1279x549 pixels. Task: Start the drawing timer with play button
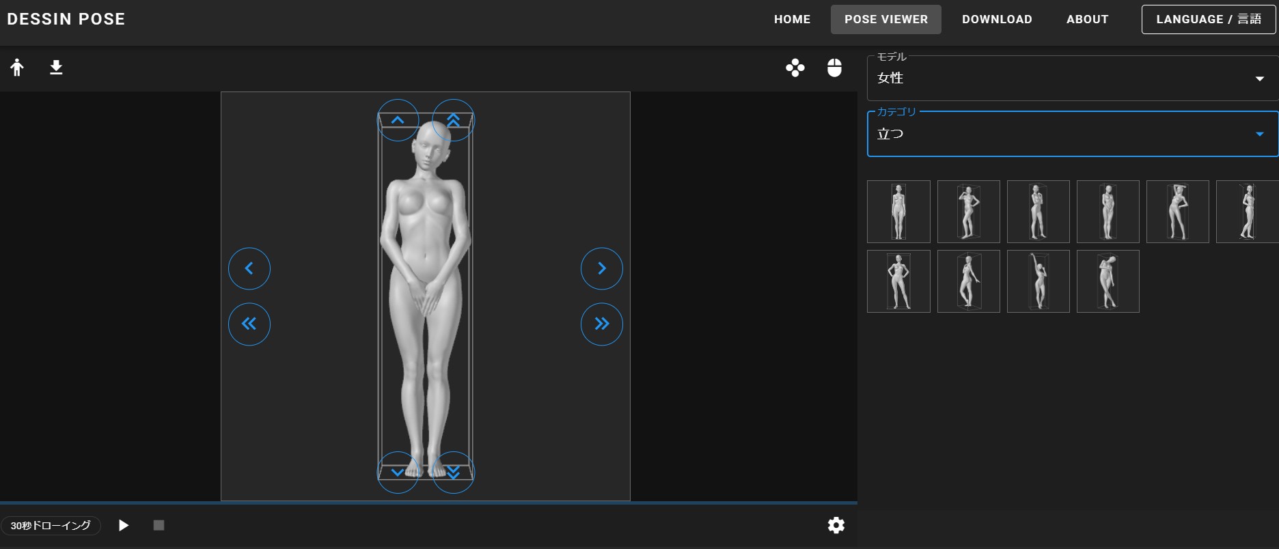pyautogui.click(x=124, y=525)
